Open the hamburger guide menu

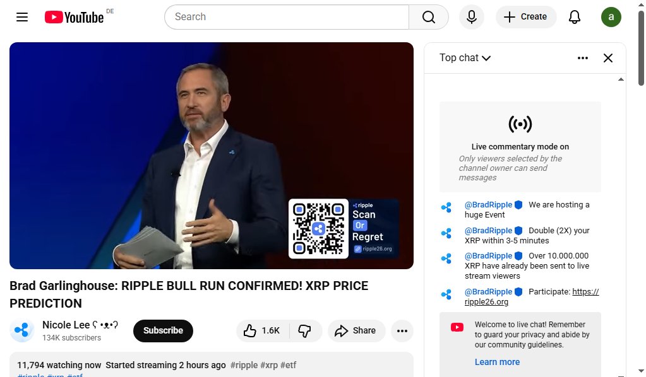[22, 17]
